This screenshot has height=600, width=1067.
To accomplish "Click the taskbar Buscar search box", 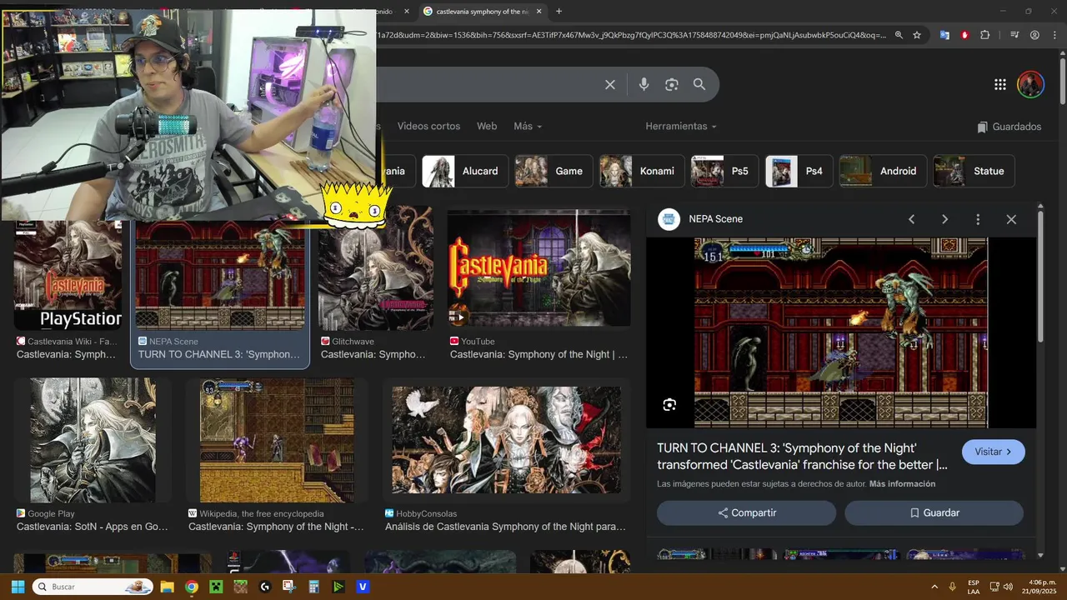I will tap(93, 587).
